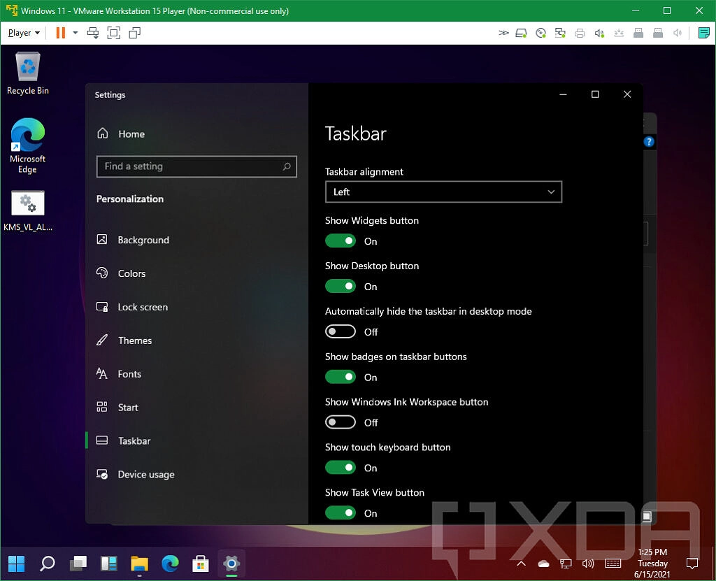Click Send Ctrl+Alt+Del icon in VMware toolbar
The width and height of the screenshot is (716, 581).
[x=93, y=33]
